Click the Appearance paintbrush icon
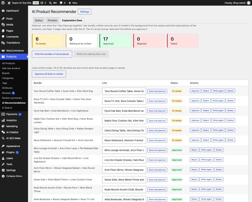The width and height of the screenshot is (252, 202). (x=3, y=146)
